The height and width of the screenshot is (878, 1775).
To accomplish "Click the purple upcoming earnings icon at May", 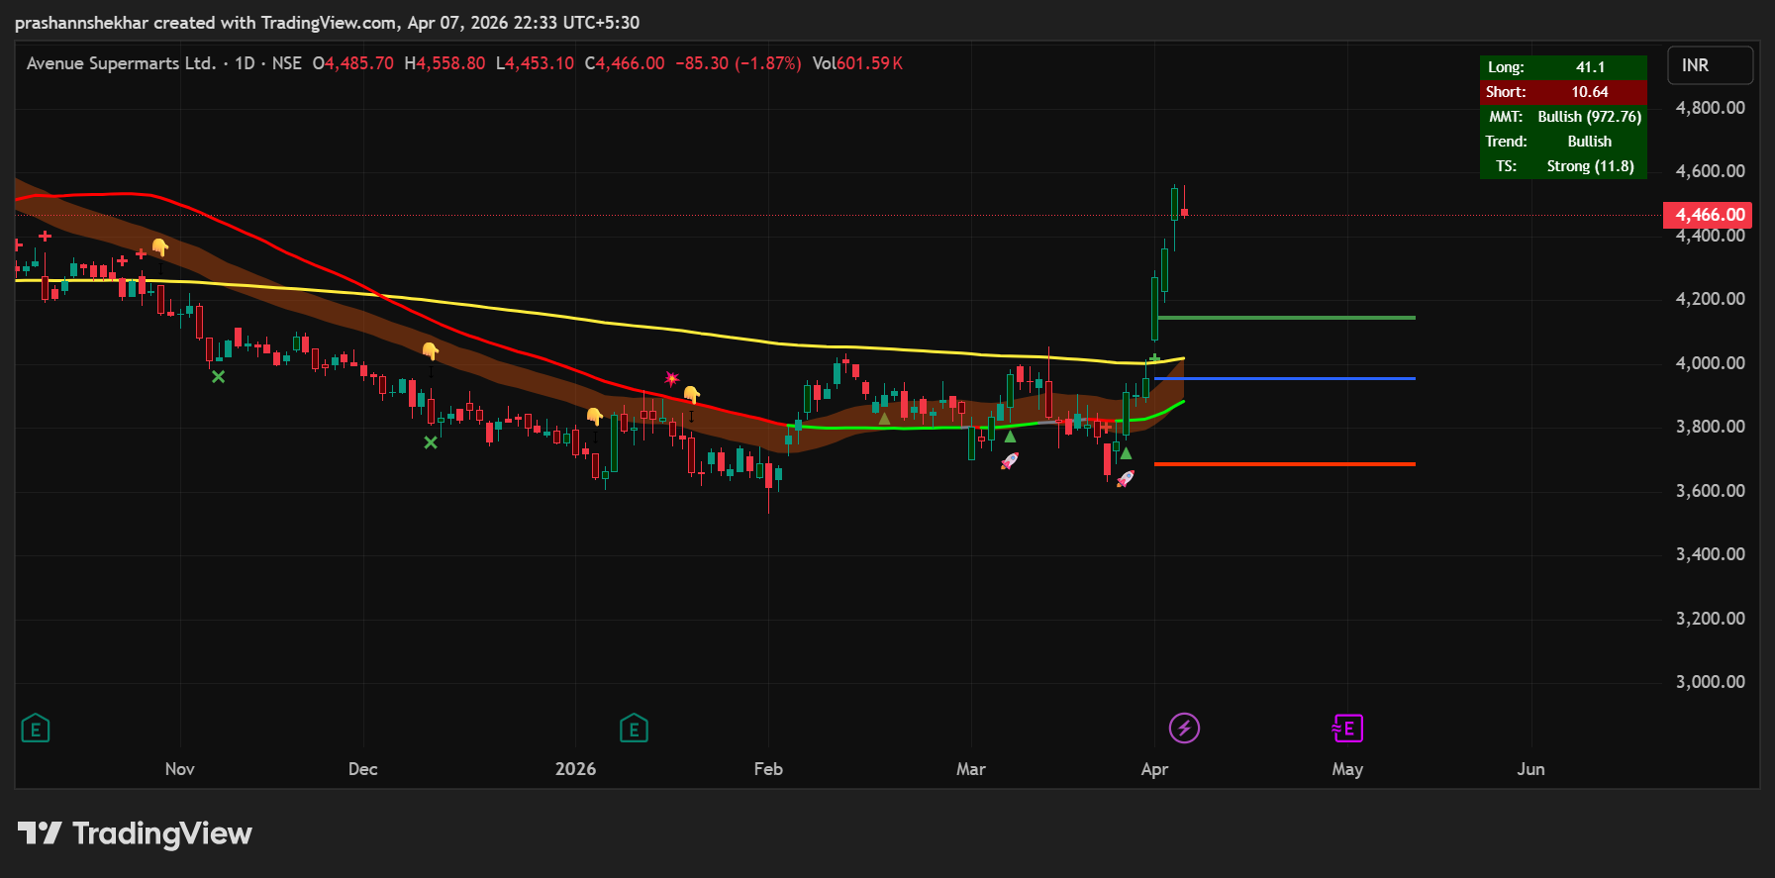I will point(1347,729).
